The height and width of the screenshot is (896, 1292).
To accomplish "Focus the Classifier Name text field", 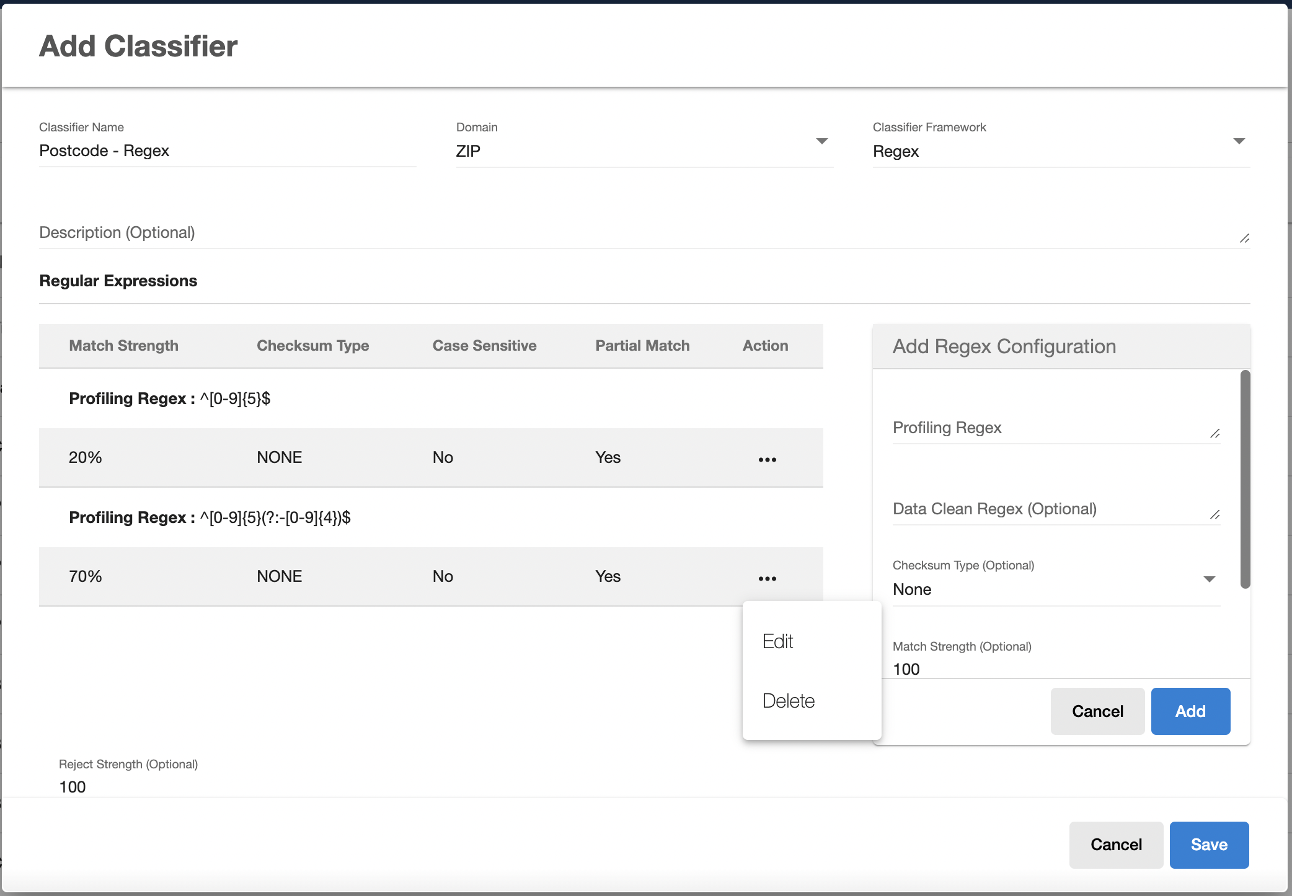I will pos(227,151).
